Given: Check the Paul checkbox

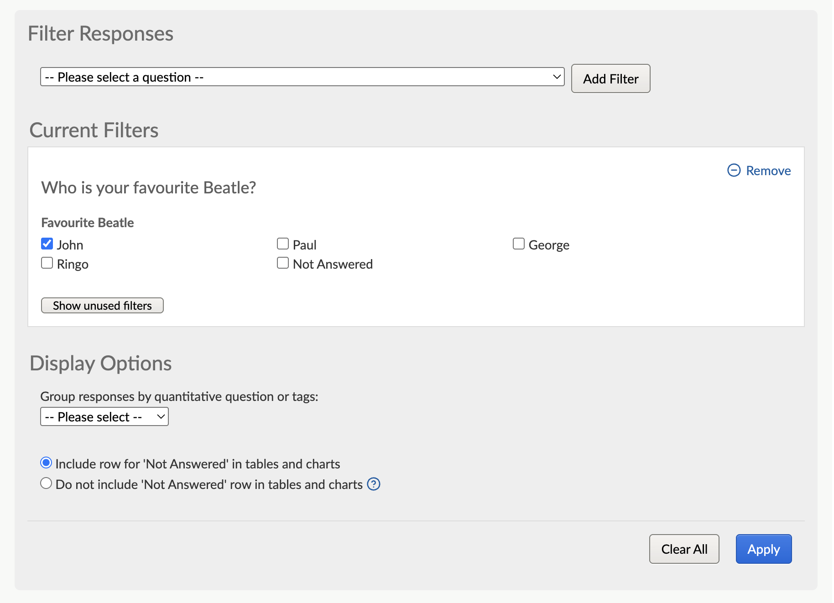Looking at the screenshot, I should tap(283, 244).
